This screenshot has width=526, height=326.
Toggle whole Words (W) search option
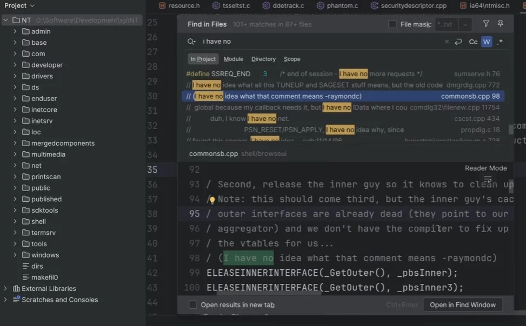pos(487,42)
